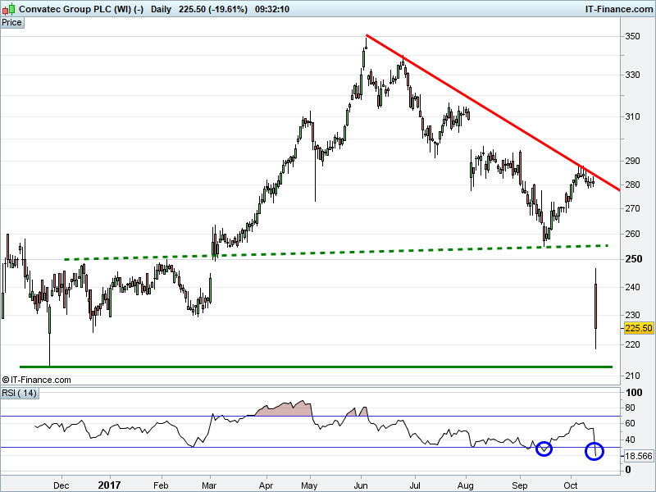Select the red descending trendline
The image size is (656, 492).
click(x=493, y=112)
